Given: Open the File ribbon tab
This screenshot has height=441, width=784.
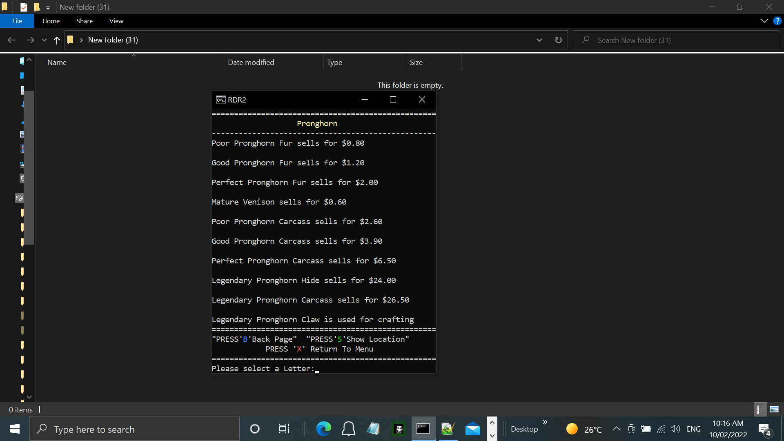Looking at the screenshot, I should click(17, 21).
